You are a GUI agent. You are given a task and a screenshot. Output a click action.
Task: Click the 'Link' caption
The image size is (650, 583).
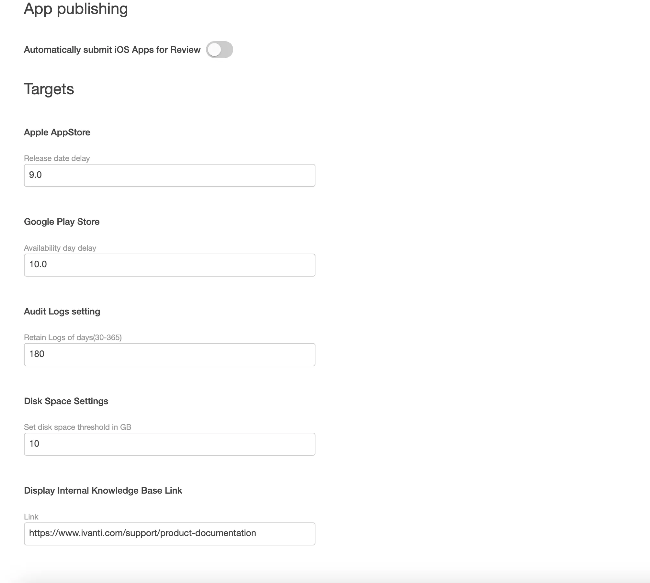(31, 517)
